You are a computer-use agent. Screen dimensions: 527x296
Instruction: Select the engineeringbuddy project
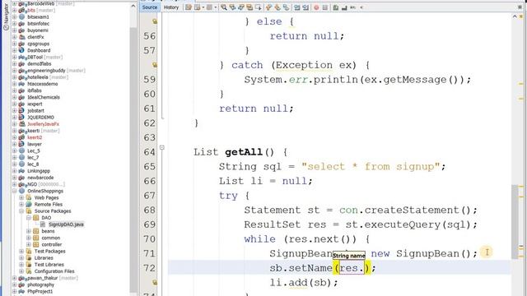pos(46,71)
